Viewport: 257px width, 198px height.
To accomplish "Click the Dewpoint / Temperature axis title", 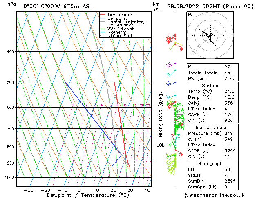I will (88, 195).
